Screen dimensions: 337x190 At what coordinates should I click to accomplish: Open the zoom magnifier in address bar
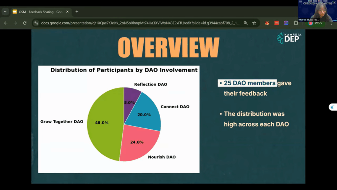pyautogui.click(x=246, y=23)
